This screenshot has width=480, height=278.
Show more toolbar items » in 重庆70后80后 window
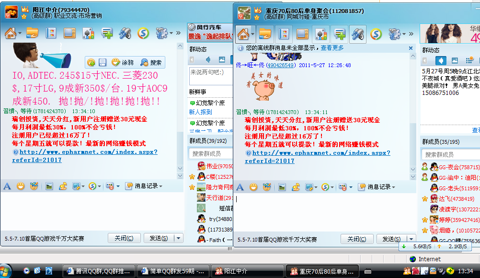(x=411, y=34)
